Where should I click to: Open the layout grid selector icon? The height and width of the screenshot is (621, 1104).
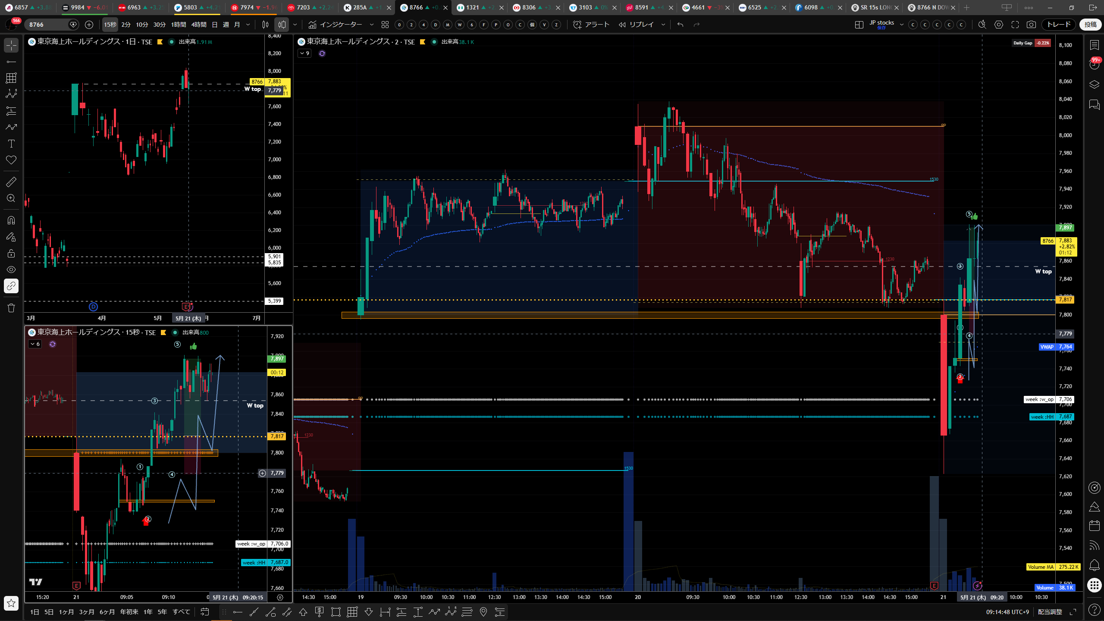pyautogui.click(x=859, y=25)
